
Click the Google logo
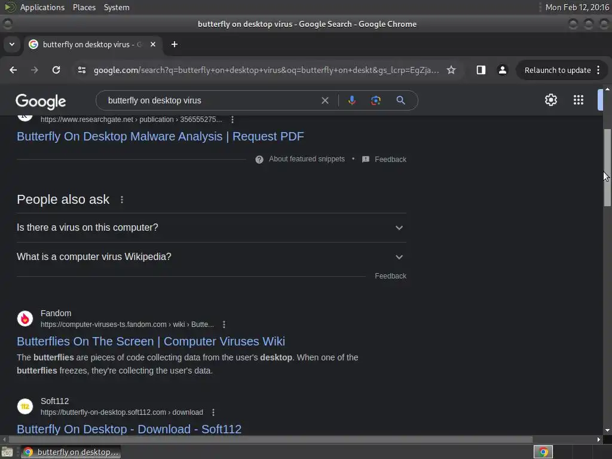(x=41, y=102)
